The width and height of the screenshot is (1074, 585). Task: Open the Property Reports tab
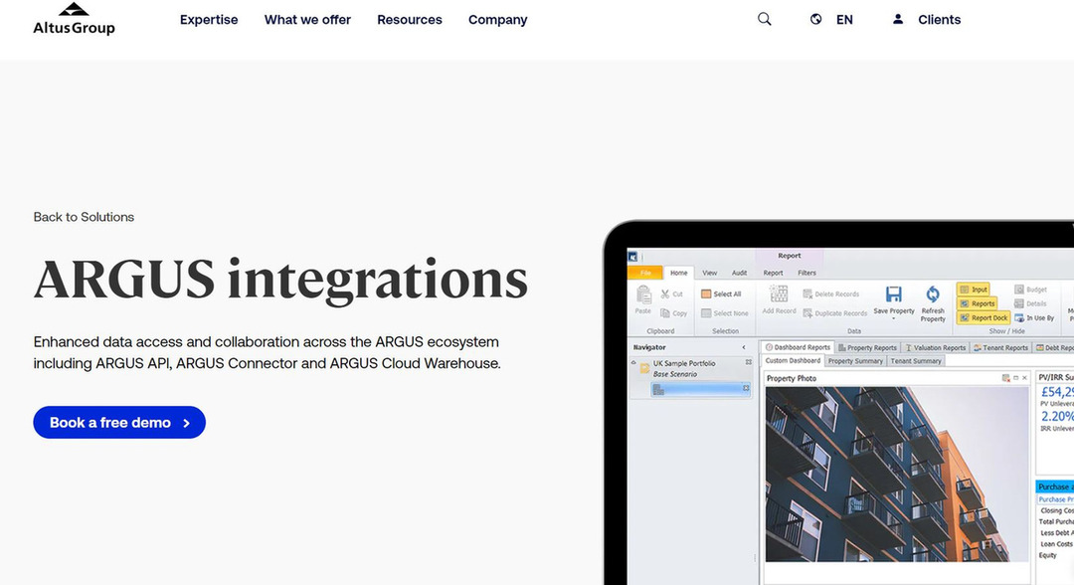(x=867, y=347)
